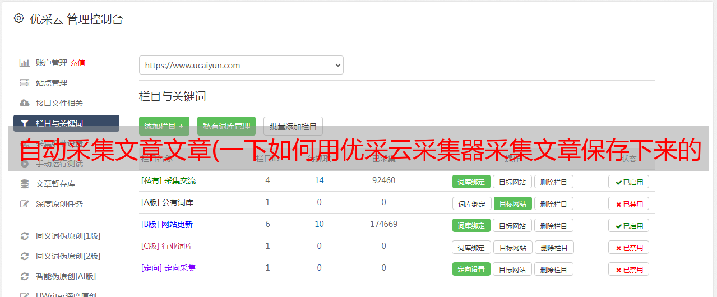Click the refresh icon for 智能伪原创[AI版]

pyautogui.click(x=24, y=276)
